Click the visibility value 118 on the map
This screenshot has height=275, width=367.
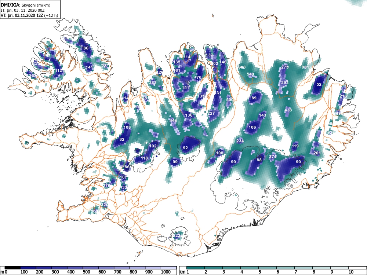[144, 158]
